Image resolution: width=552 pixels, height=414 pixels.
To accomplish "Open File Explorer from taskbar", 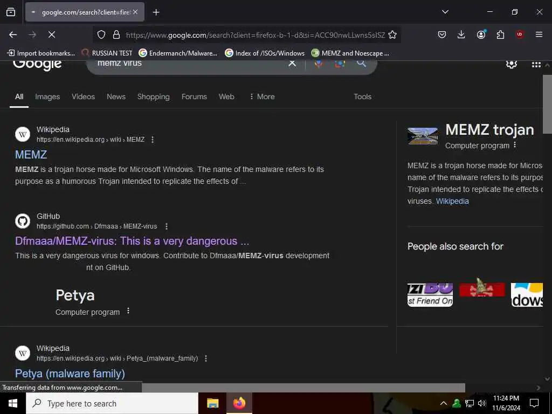I will (212, 403).
